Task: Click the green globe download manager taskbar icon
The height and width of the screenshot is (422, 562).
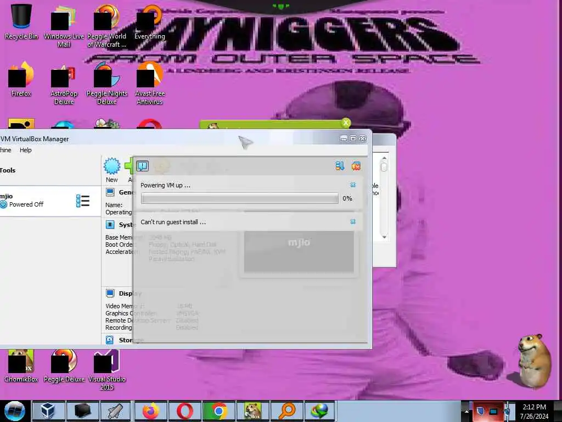Action: click(x=319, y=411)
